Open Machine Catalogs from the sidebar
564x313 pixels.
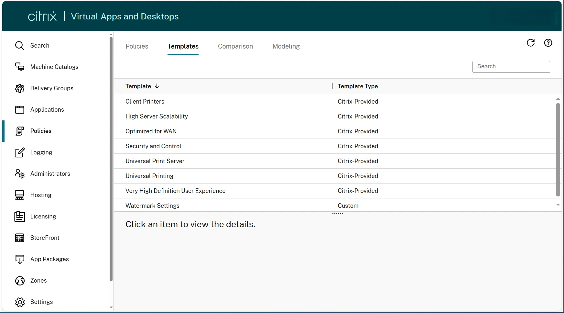(54, 67)
